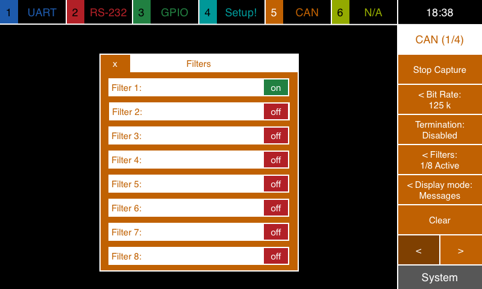
Task: Enable Filter 8 toggle
Action: 276,256
